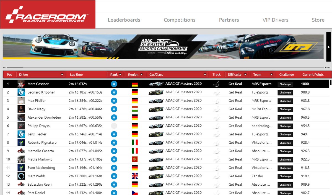Click Philipp Drayss's grey rank badge
The width and height of the screenshot is (332, 195).
pyautogui.click(x=114, y=126)
